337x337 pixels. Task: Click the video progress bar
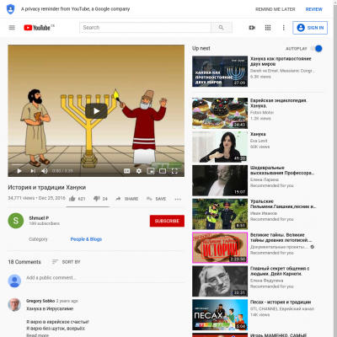click(x=96, y=164)
